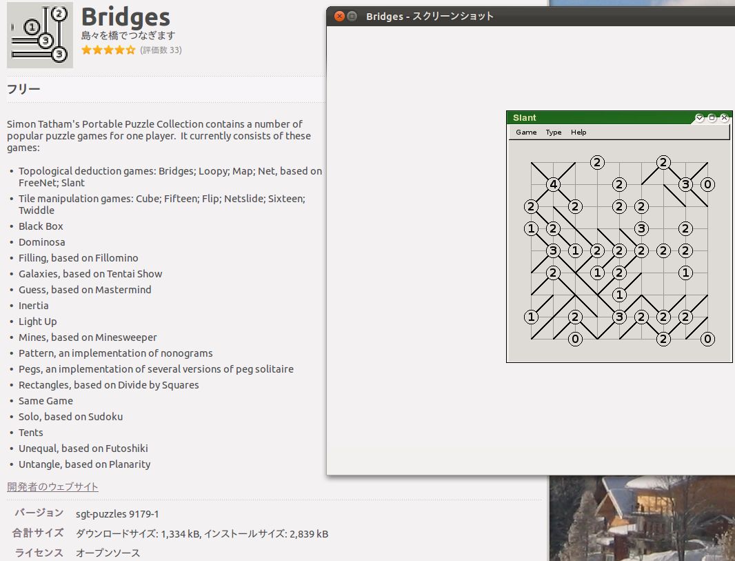This screenshot has width=735, height=561.
Task: Select the "Tents" list item
Action: pyautogui.click(x=30, y=433)
